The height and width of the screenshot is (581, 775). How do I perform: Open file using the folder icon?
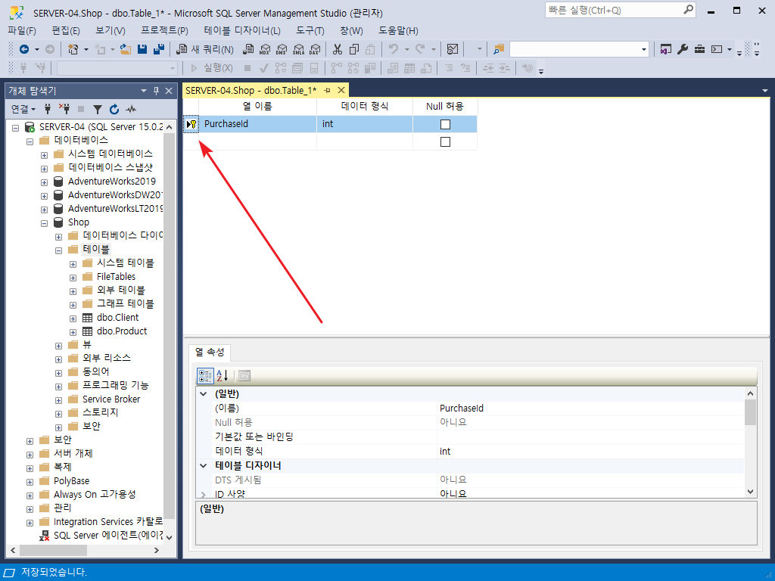coord(126,49)
